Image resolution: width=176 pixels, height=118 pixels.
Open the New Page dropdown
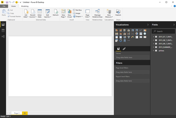click(63, 13)
